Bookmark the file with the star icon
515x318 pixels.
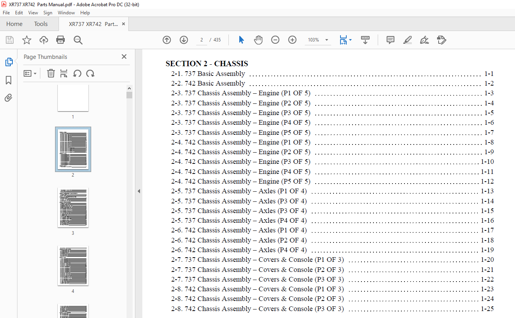tap(26, 40)
